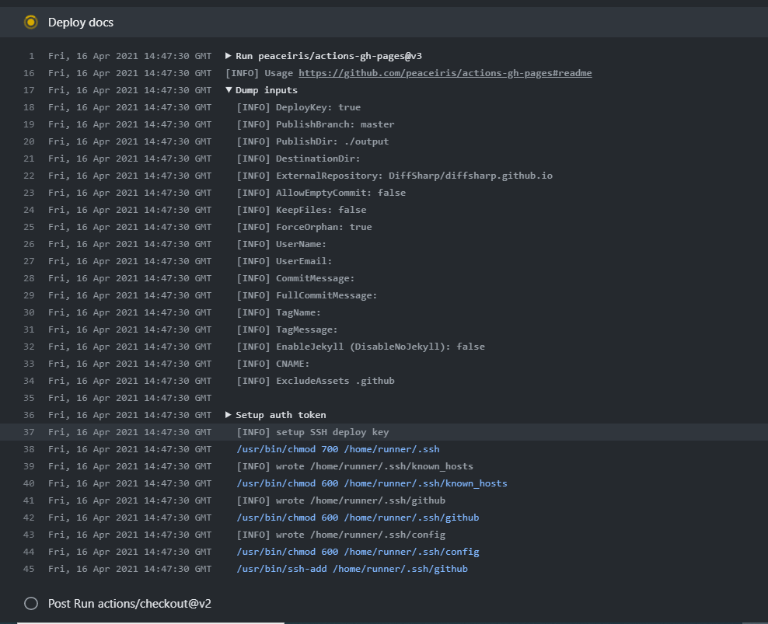
Task: Click line number 45
Action: coord(28,569)
